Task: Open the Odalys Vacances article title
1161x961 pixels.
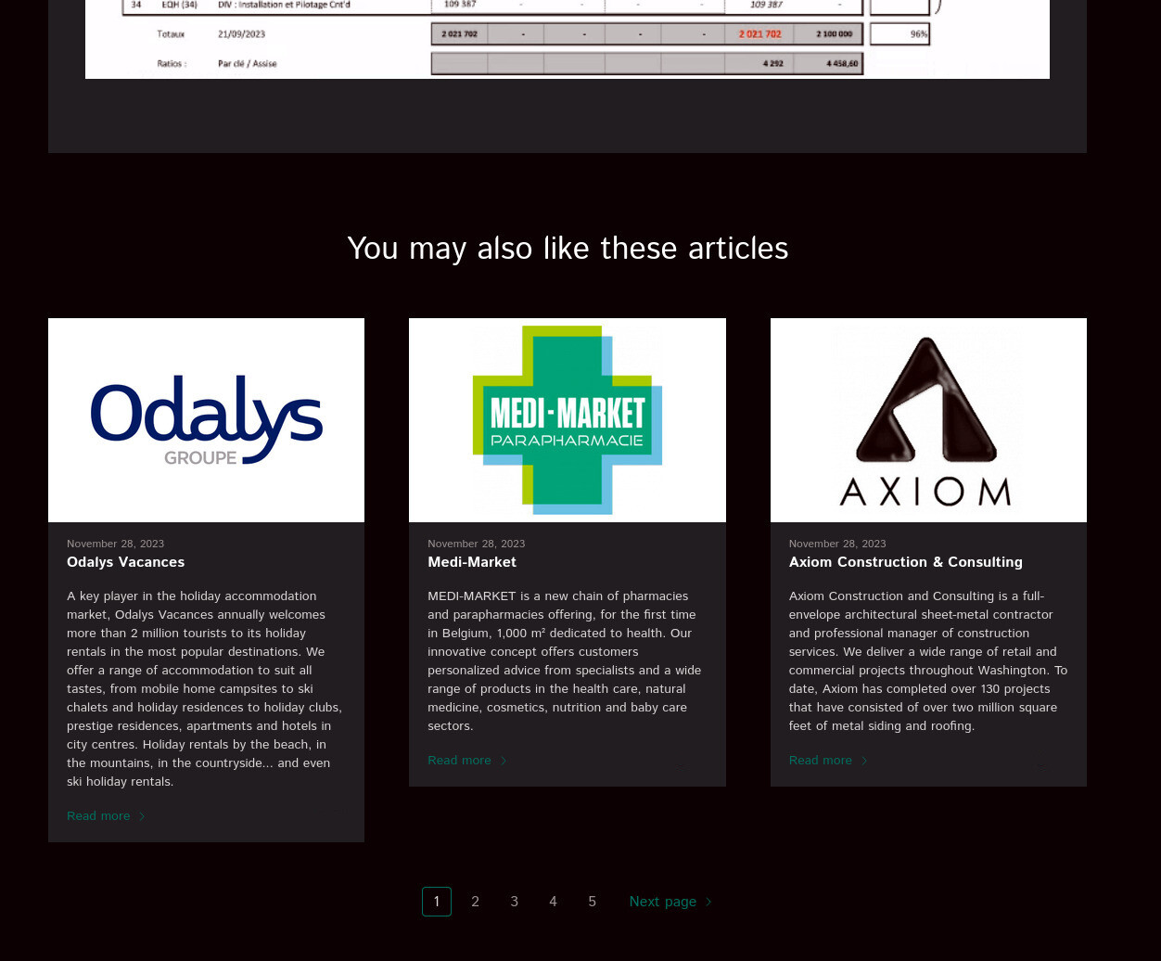Action: [126, 562]
